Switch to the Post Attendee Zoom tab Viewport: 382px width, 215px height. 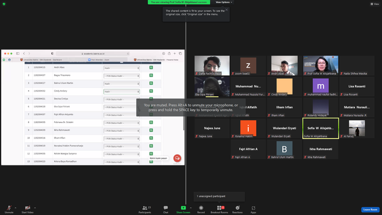98,60
